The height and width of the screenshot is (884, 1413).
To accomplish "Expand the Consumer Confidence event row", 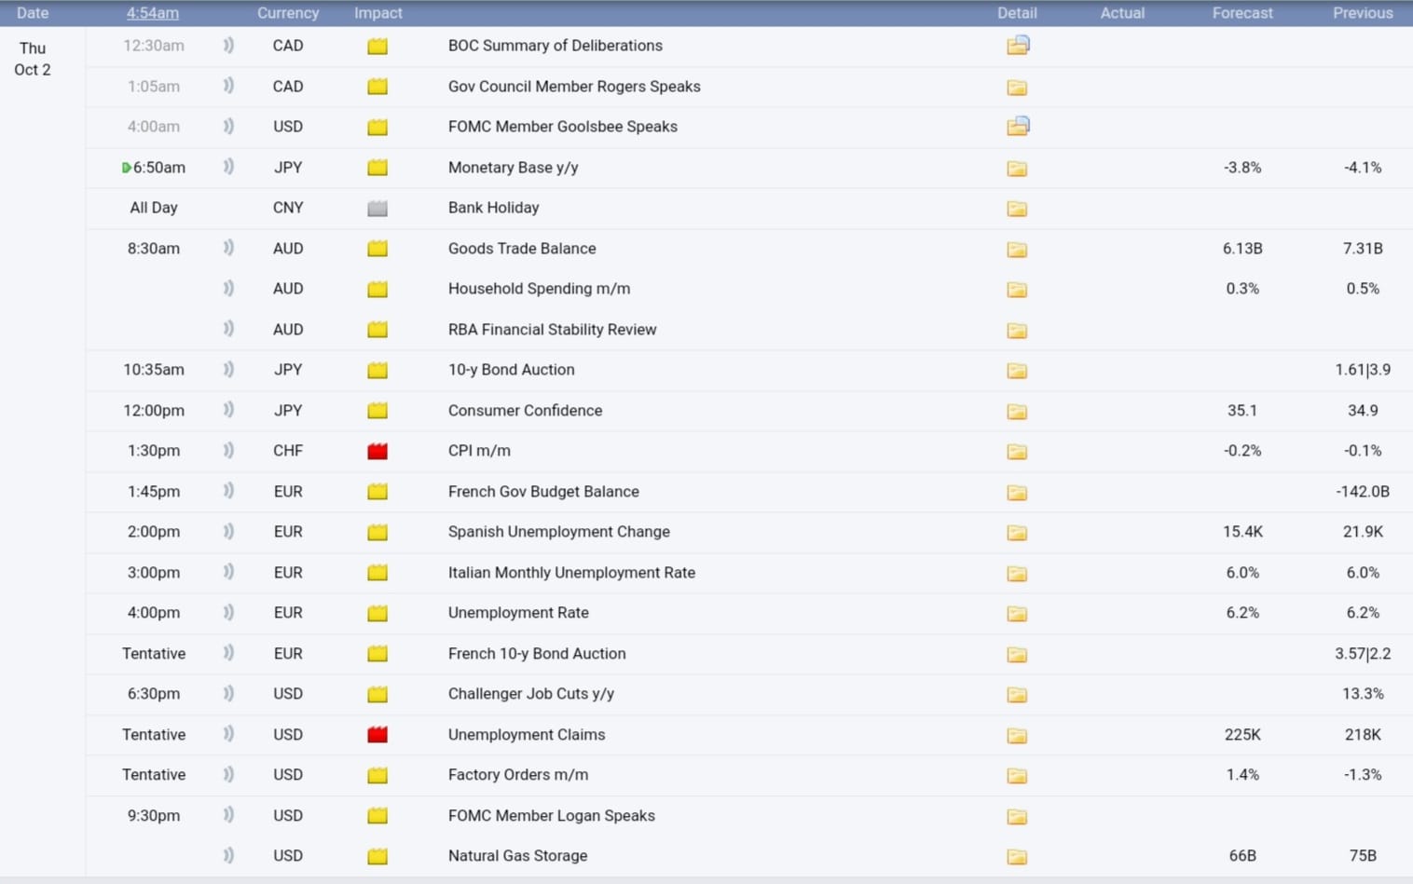I will click(525, 411).
